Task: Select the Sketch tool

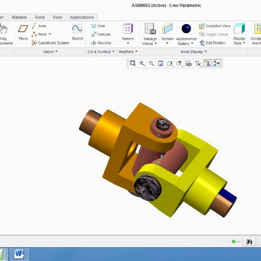Action: (x=77, y=32)
